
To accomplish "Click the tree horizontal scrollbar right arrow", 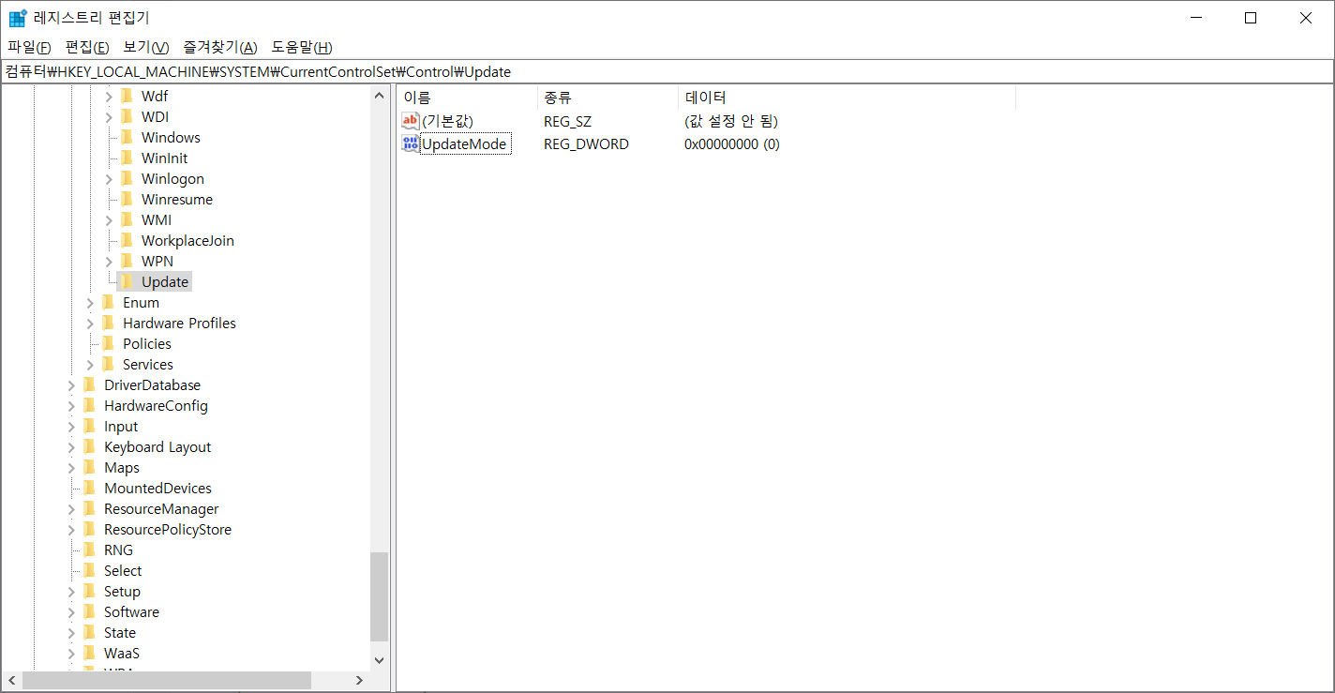I will click(x=359, y=680).
